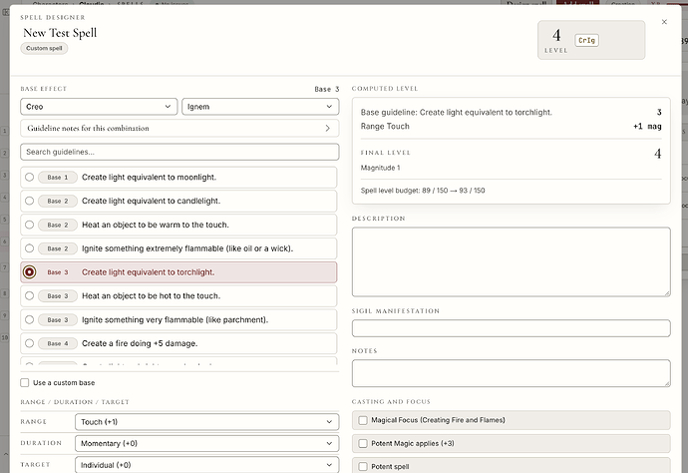This screenshot has height=473, width=688.
Task: Expand guideline notes for this combination
Action: click(179, 129)
